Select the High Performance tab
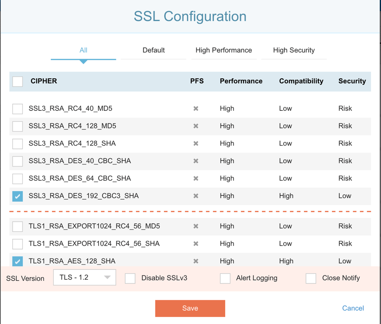The height and width of the screenshot is (324, 381). (x=224, y=50)
